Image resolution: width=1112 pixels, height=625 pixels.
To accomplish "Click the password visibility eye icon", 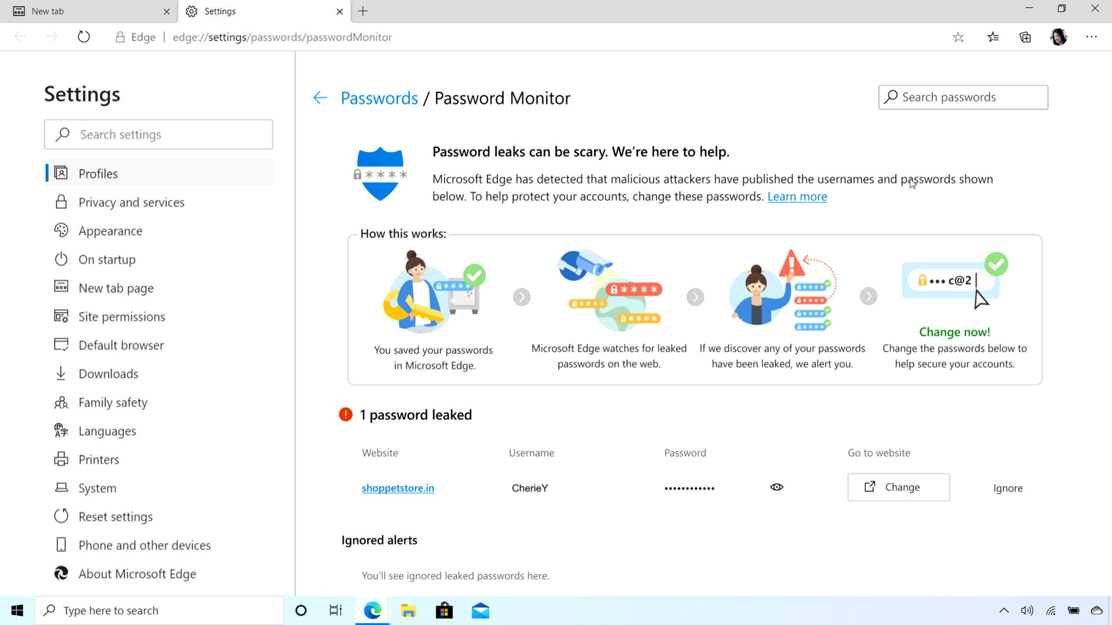I will tap(778, 487).
